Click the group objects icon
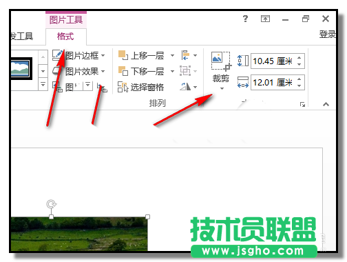 (185, 71)
